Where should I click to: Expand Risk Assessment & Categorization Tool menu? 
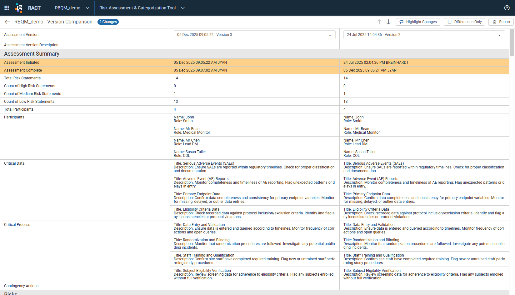click(x=142, y=8)
